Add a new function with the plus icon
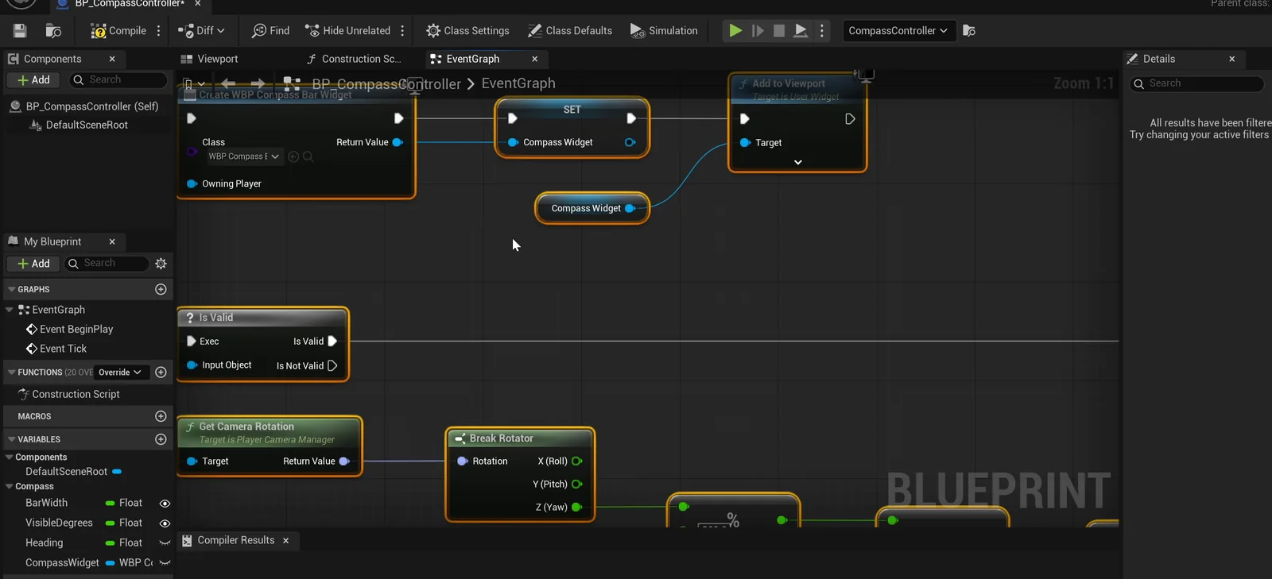The width and height of the screenshot is (1272, 579). point(161,372)
